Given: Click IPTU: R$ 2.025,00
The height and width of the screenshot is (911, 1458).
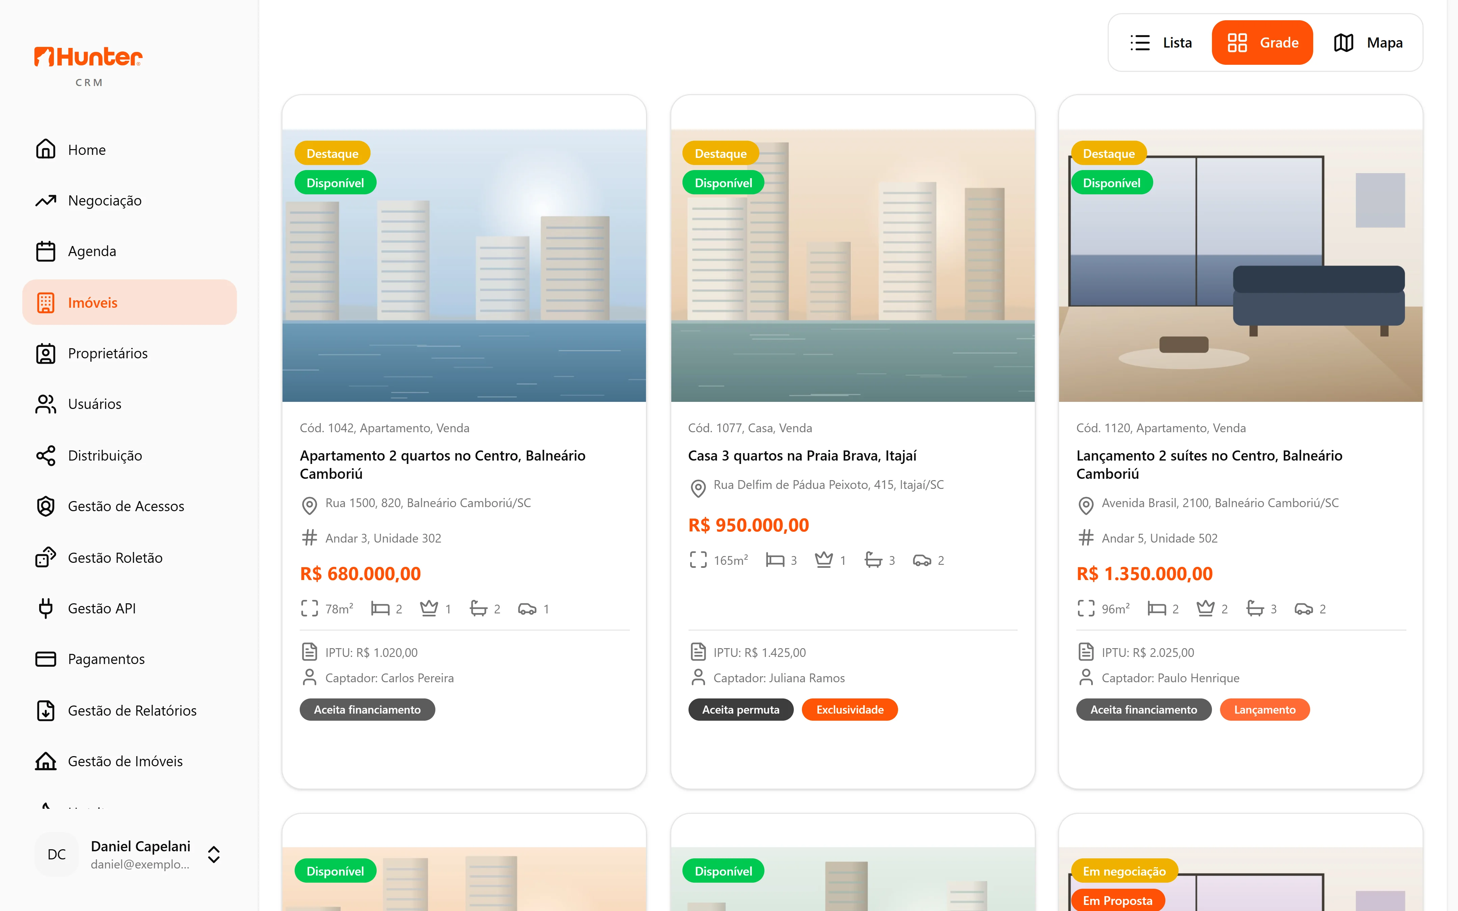Looking at the screenshot, I should [x=1148, y=653].
